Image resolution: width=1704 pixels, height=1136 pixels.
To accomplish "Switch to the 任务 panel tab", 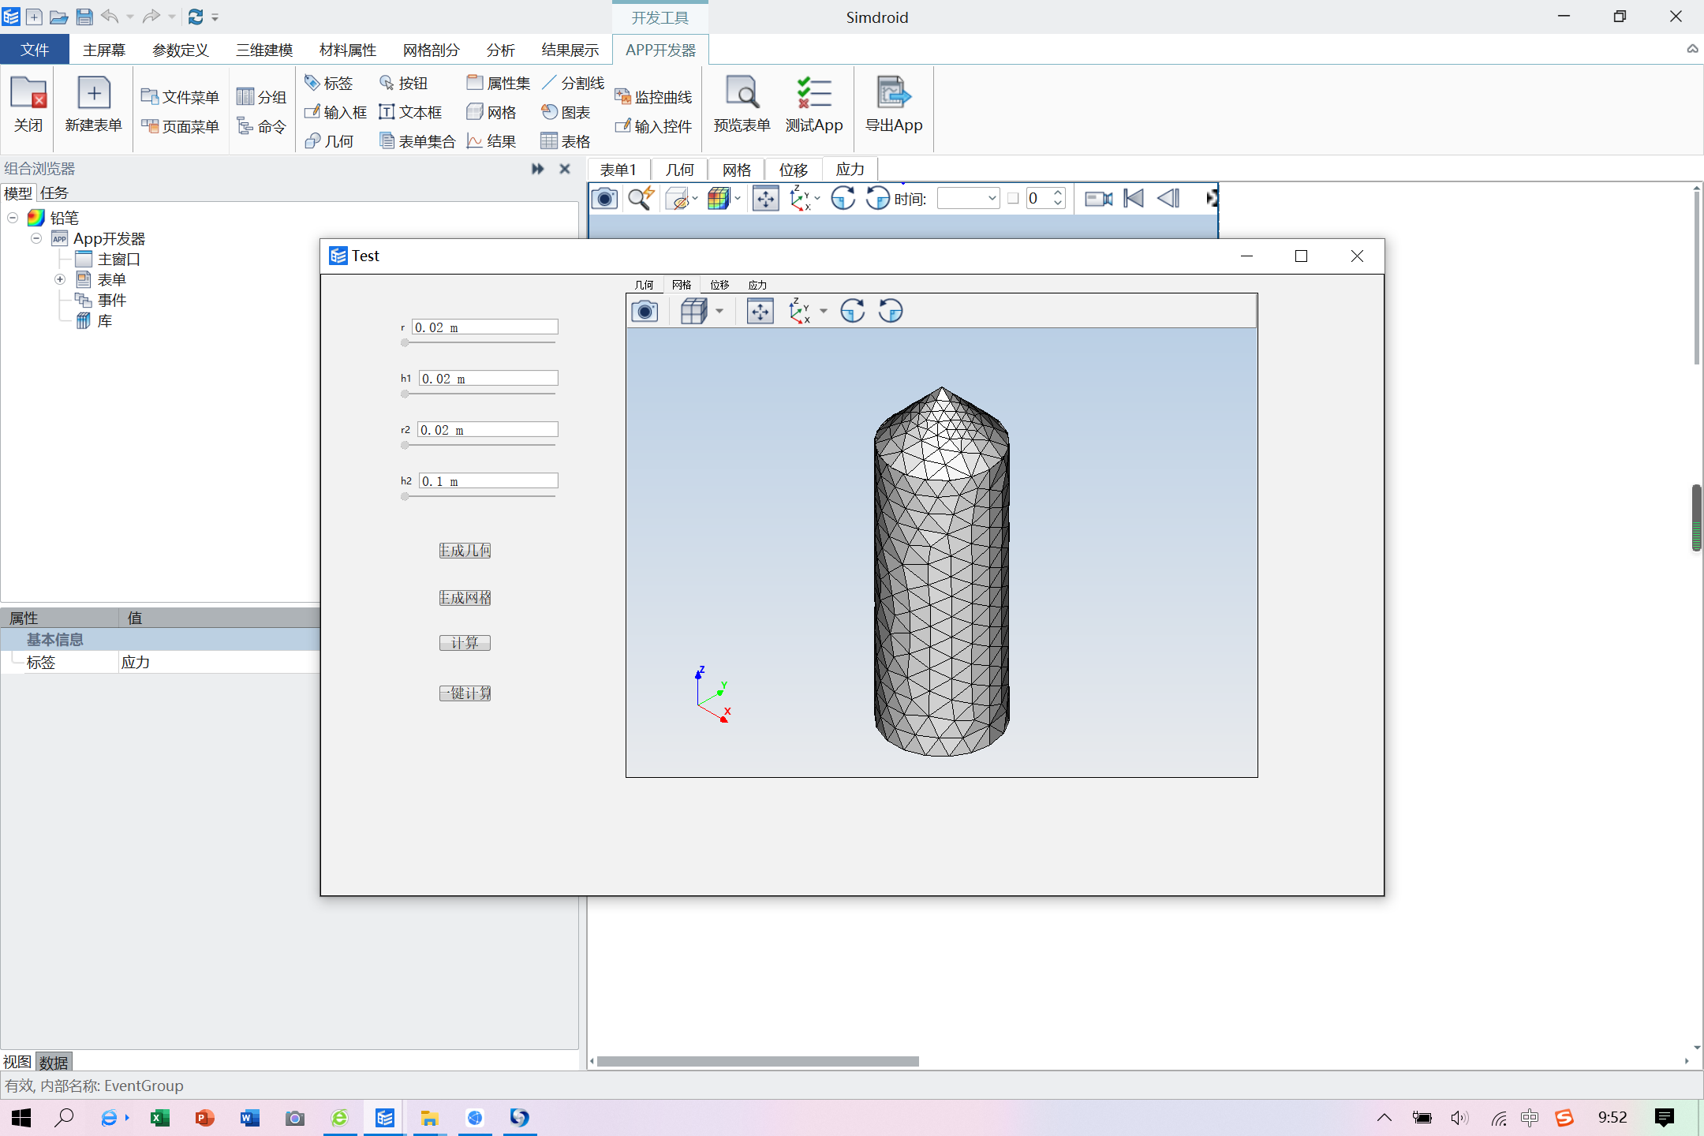I will [54, 192].
